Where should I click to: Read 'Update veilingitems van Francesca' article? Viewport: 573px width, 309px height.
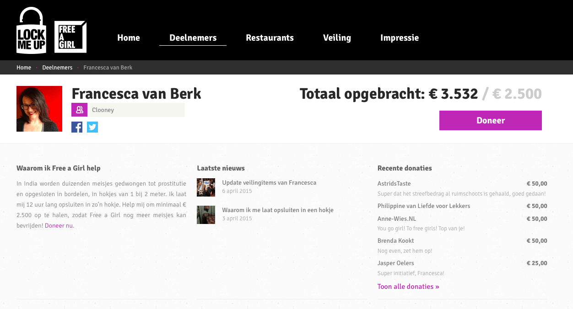point(269,183)
